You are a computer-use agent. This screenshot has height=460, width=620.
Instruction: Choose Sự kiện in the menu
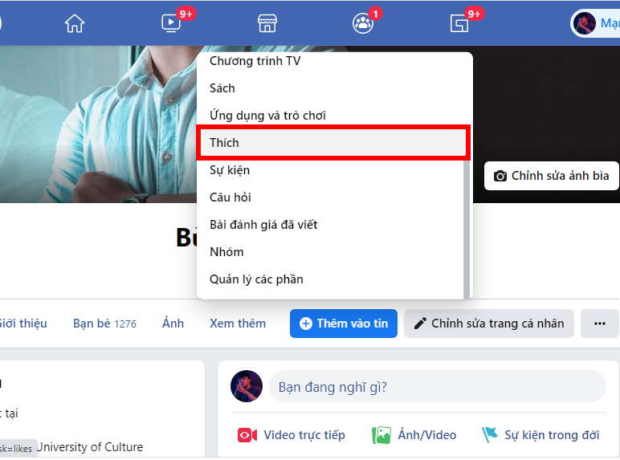tap(230, 170)
